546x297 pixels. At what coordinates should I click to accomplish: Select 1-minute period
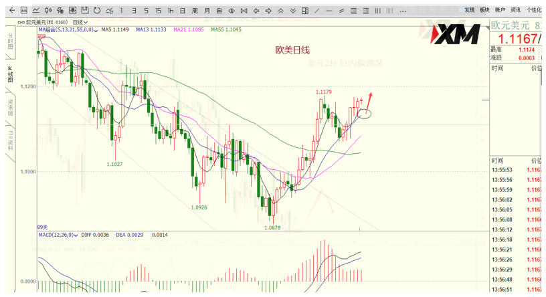coord(122,11)
